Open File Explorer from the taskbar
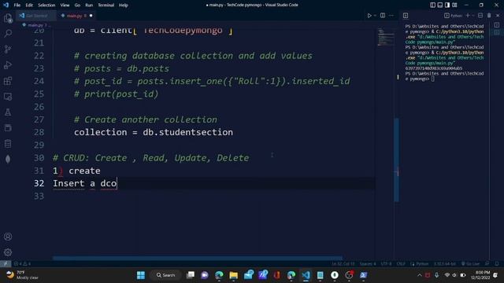Image resolution: width=504 pixels, height=283 pixels. (234, 275)
